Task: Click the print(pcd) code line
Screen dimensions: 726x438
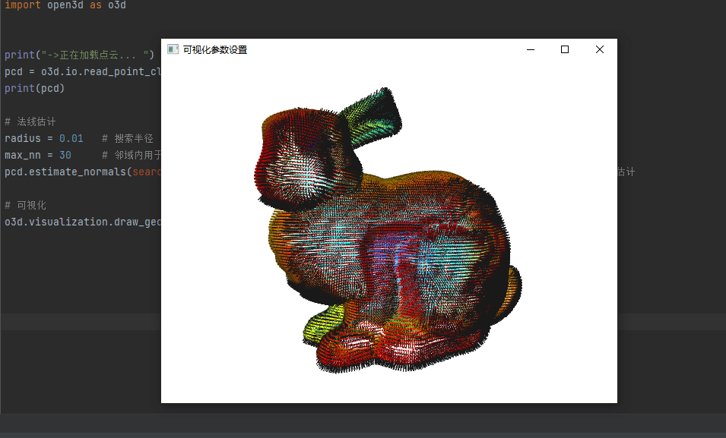Action: point(35,88)
